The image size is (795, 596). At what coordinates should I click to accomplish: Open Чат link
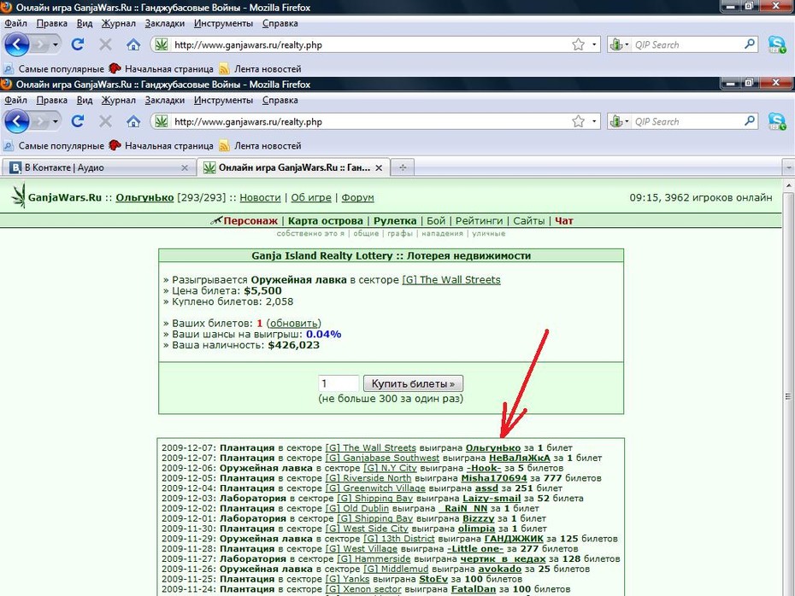tap(564, 221)
